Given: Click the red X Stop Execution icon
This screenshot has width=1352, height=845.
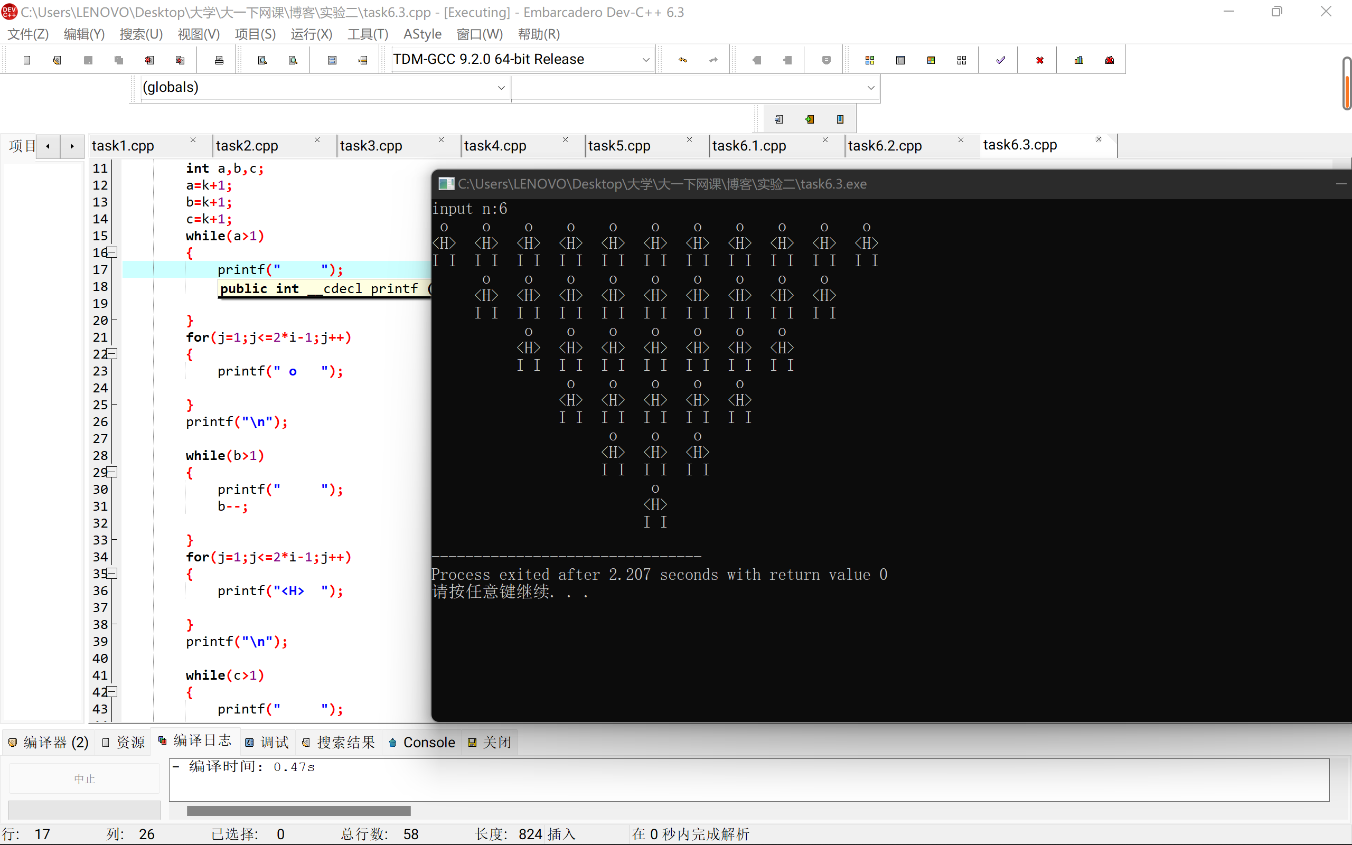Looking at the screenshot, I should (x=1039, y=60).
